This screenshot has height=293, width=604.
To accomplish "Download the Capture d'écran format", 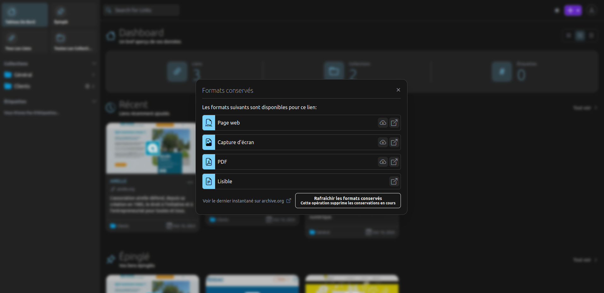I will [x=383, y=142].
